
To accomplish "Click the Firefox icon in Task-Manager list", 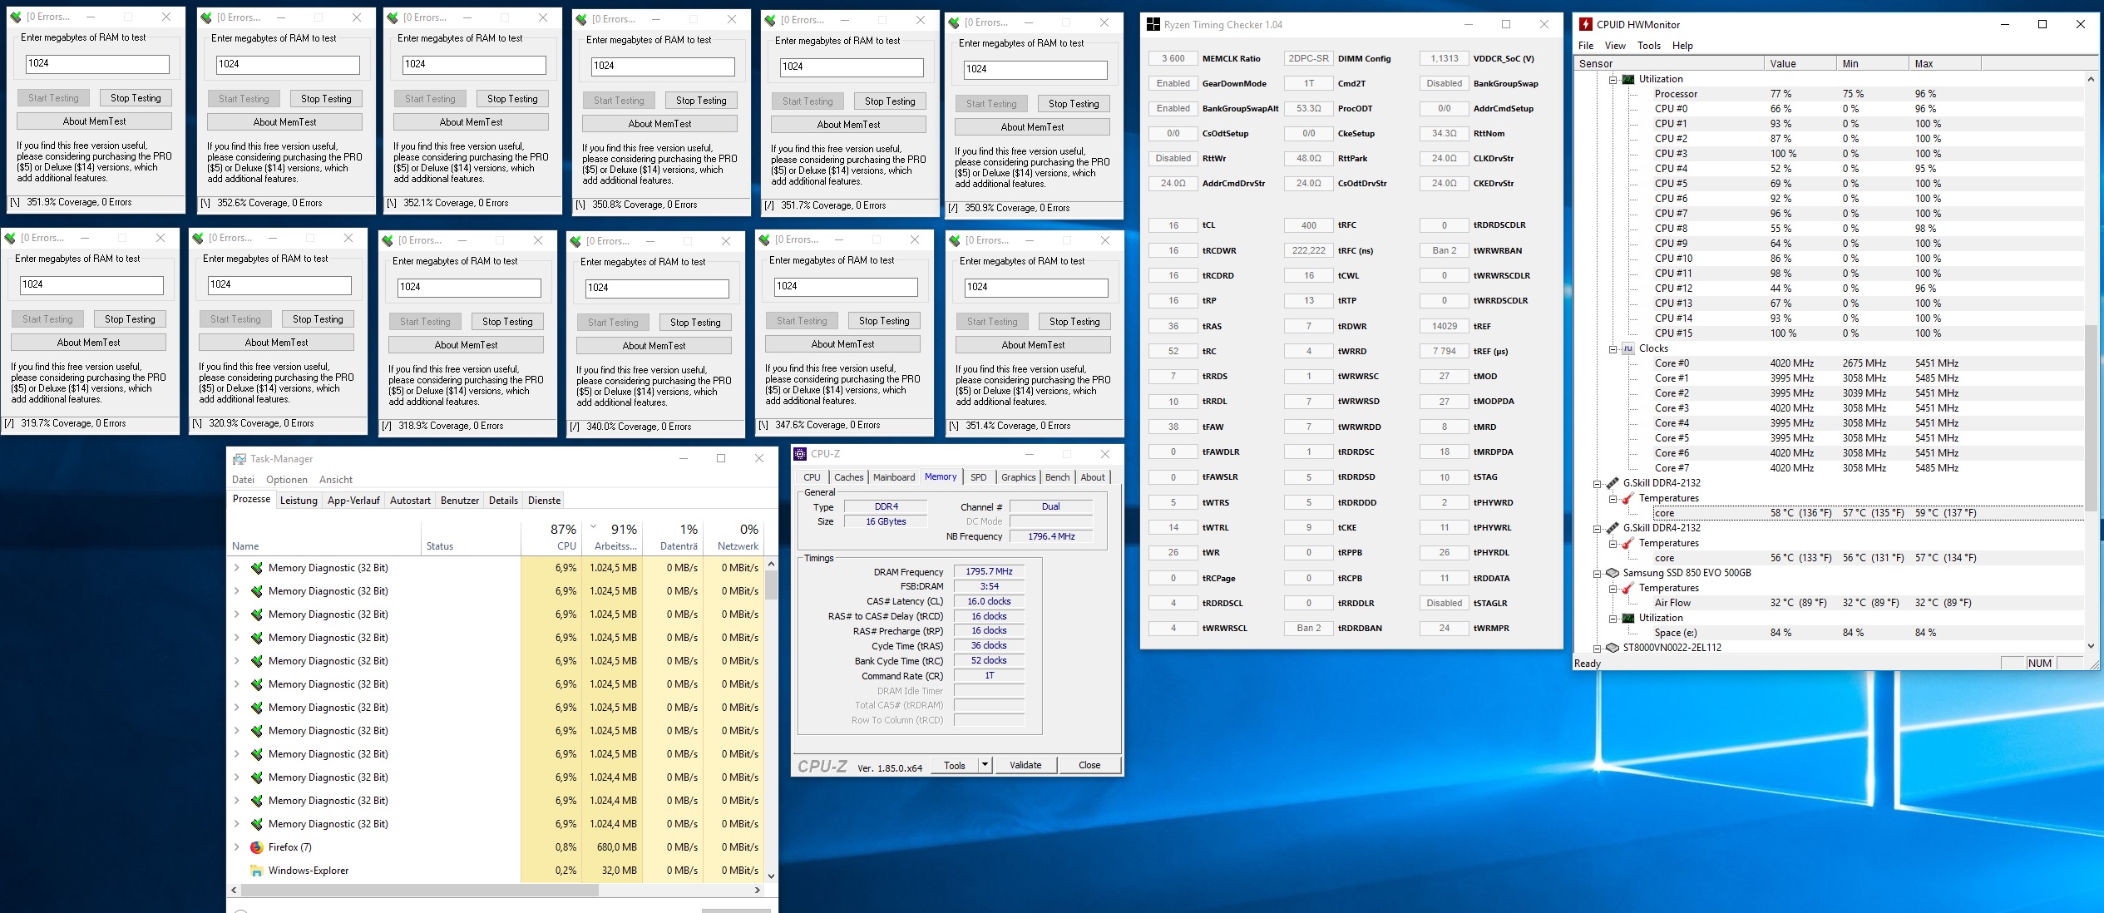I will [257, 847].
